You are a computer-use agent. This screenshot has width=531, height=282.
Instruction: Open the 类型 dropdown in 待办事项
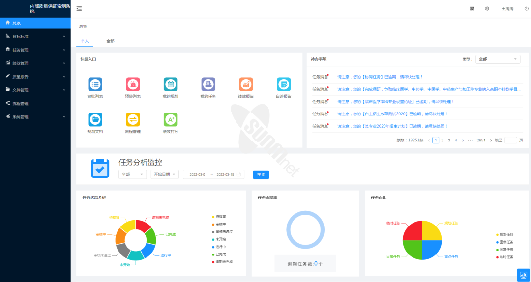click(498, 59)
